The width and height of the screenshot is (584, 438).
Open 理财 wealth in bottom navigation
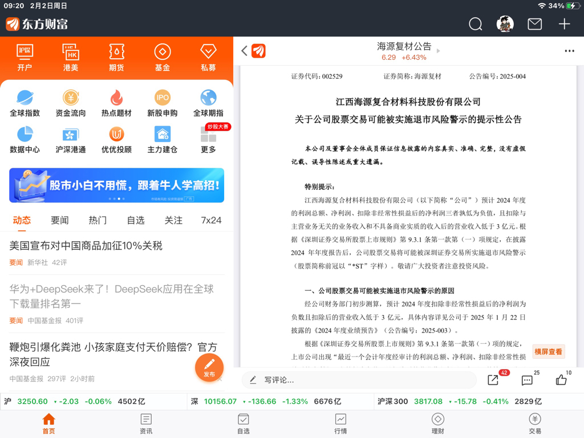pyautogui.click(x=437, y=424)
